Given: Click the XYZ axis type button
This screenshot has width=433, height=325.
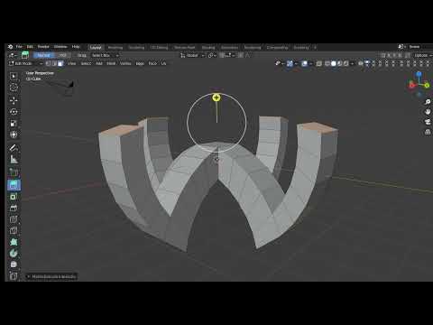Looking at the screenshot, I should (x=62, y=55).
